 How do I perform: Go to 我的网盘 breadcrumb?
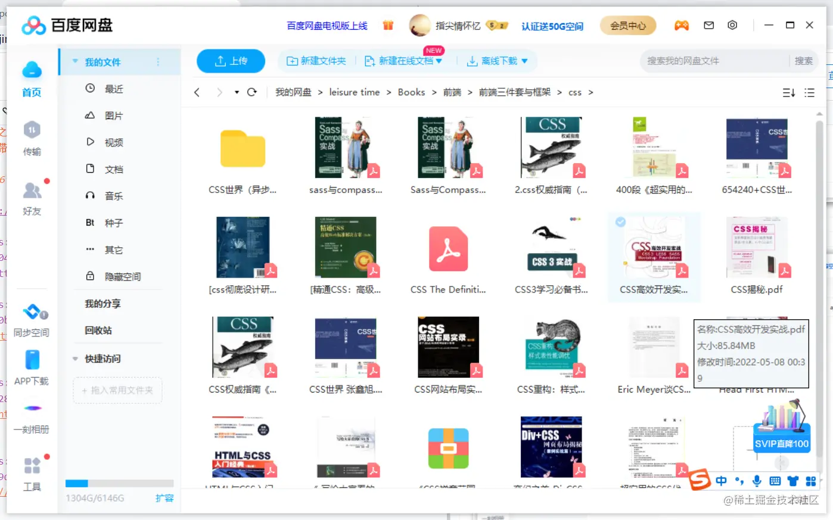293,92
